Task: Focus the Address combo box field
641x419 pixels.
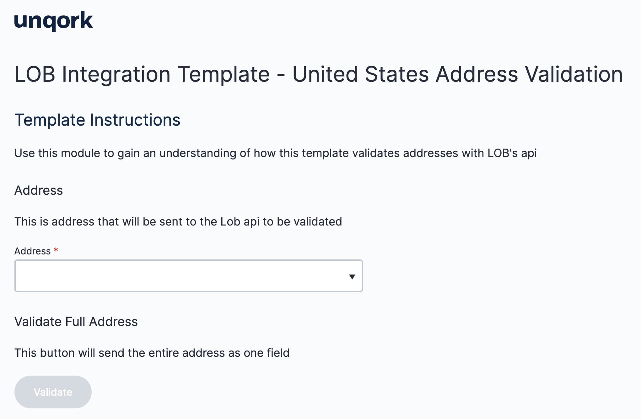Action: [188, 276]
